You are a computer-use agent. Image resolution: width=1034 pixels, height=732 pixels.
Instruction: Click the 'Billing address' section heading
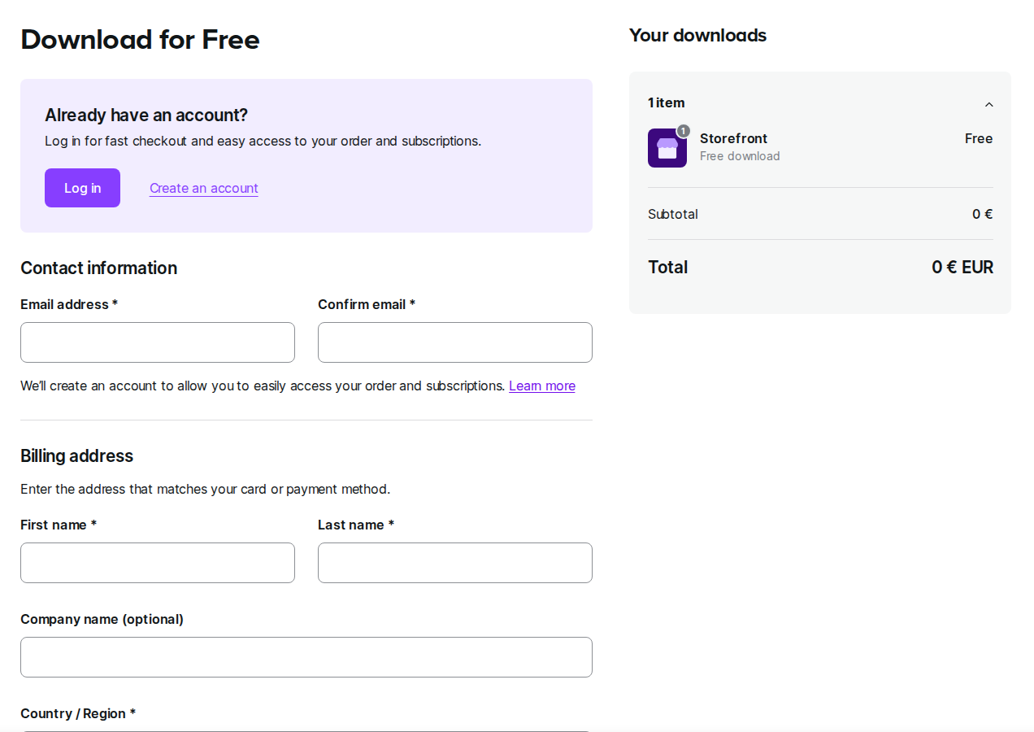(x=76, y=455)
